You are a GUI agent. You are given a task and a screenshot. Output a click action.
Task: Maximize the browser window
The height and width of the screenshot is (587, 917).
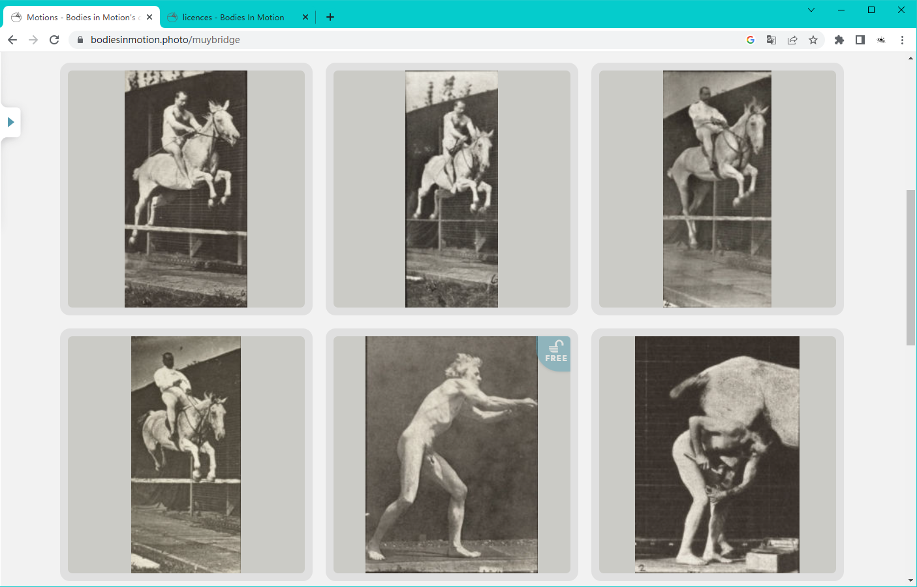(x=871, y=10)
